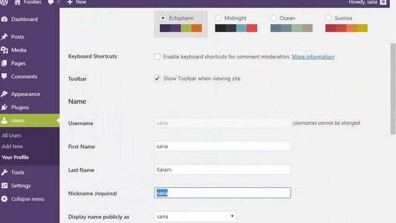396x223 pixels.
Task: Click the Appearance paintbrush icon
Action: [x=4, y=94]
